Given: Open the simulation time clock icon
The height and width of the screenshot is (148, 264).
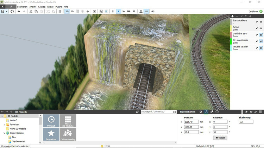Looking at the screenshot, I should point(94,11).
